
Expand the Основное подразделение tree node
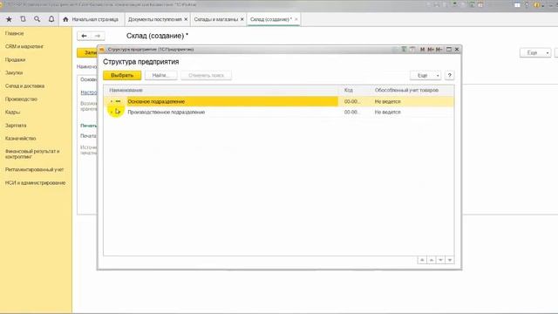112,101
